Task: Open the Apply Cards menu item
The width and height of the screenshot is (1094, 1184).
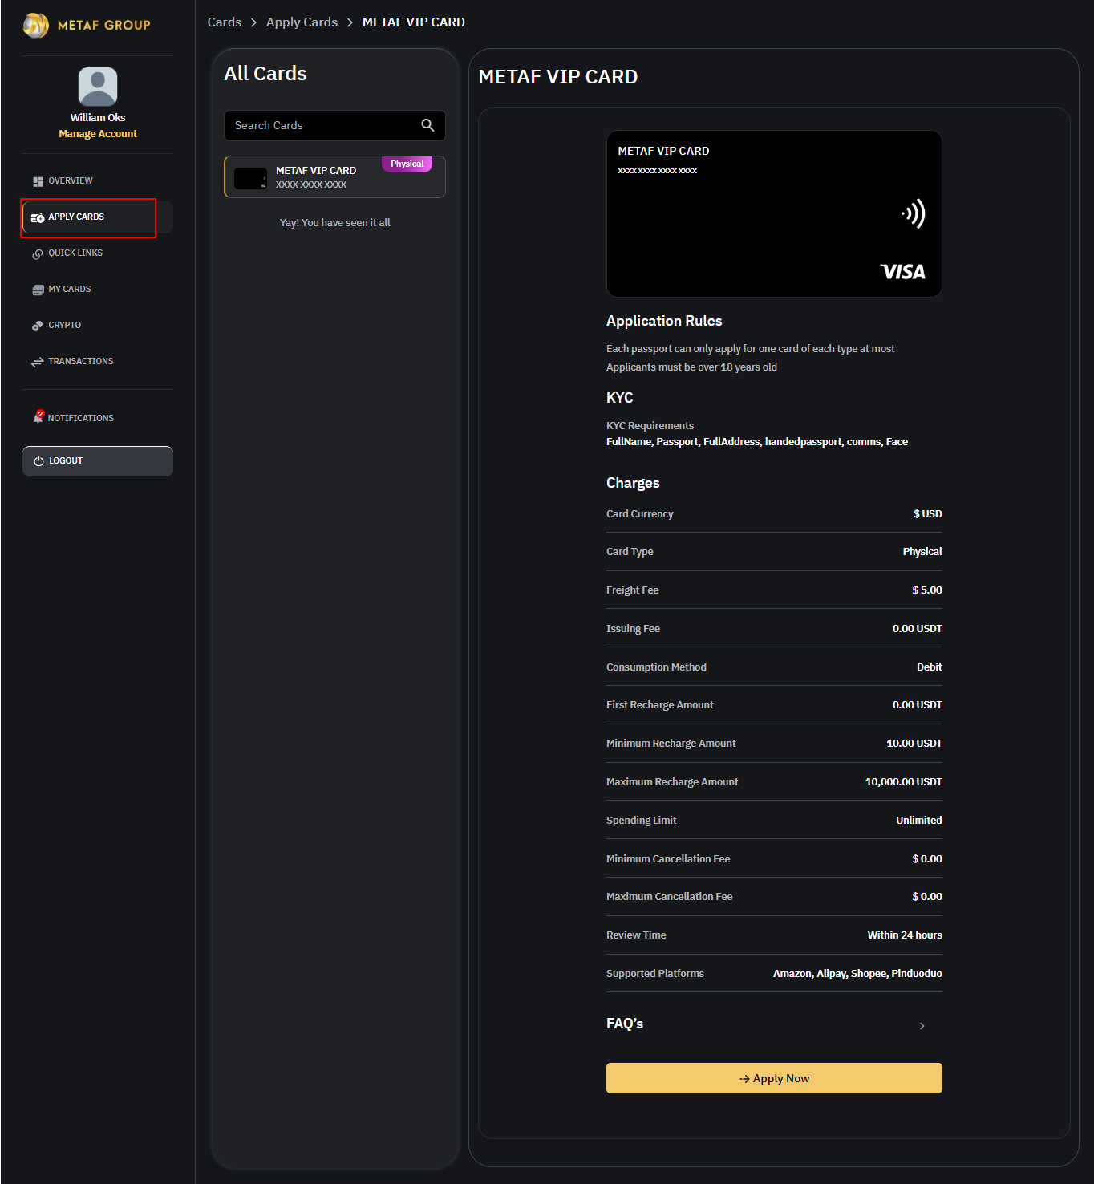Action: pyautogui.click(x=97, y=217)
